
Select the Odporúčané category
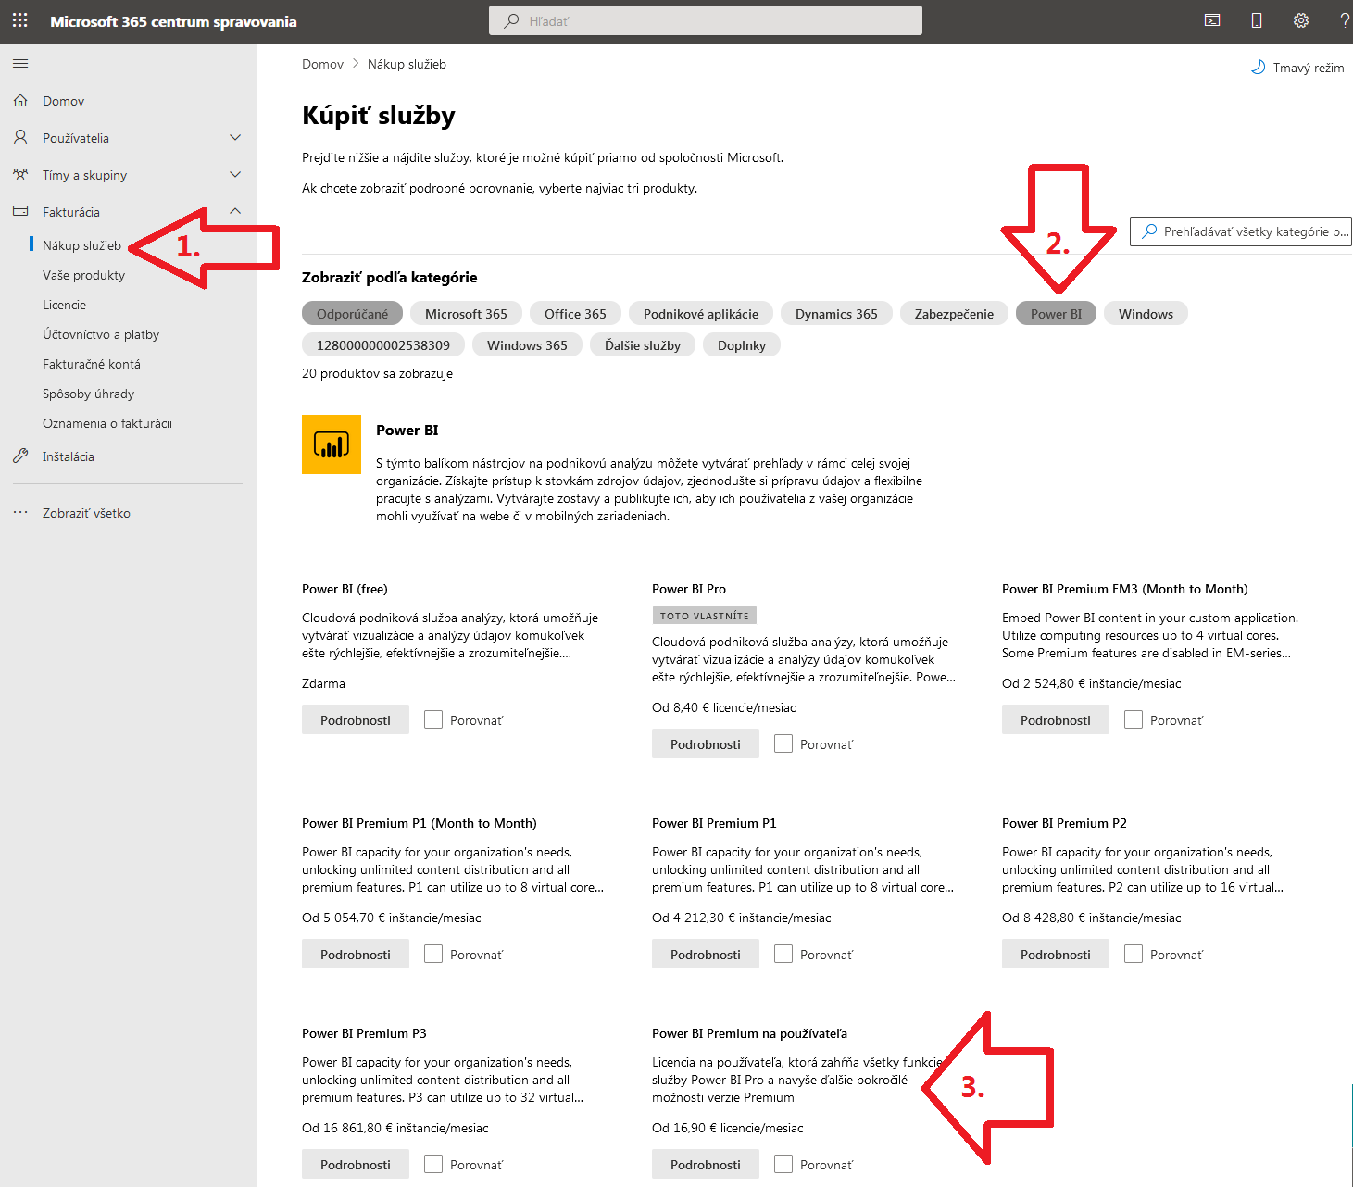(352, 314)
